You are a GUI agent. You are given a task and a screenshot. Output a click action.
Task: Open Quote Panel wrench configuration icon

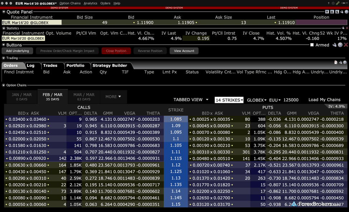tap(341, 12)
